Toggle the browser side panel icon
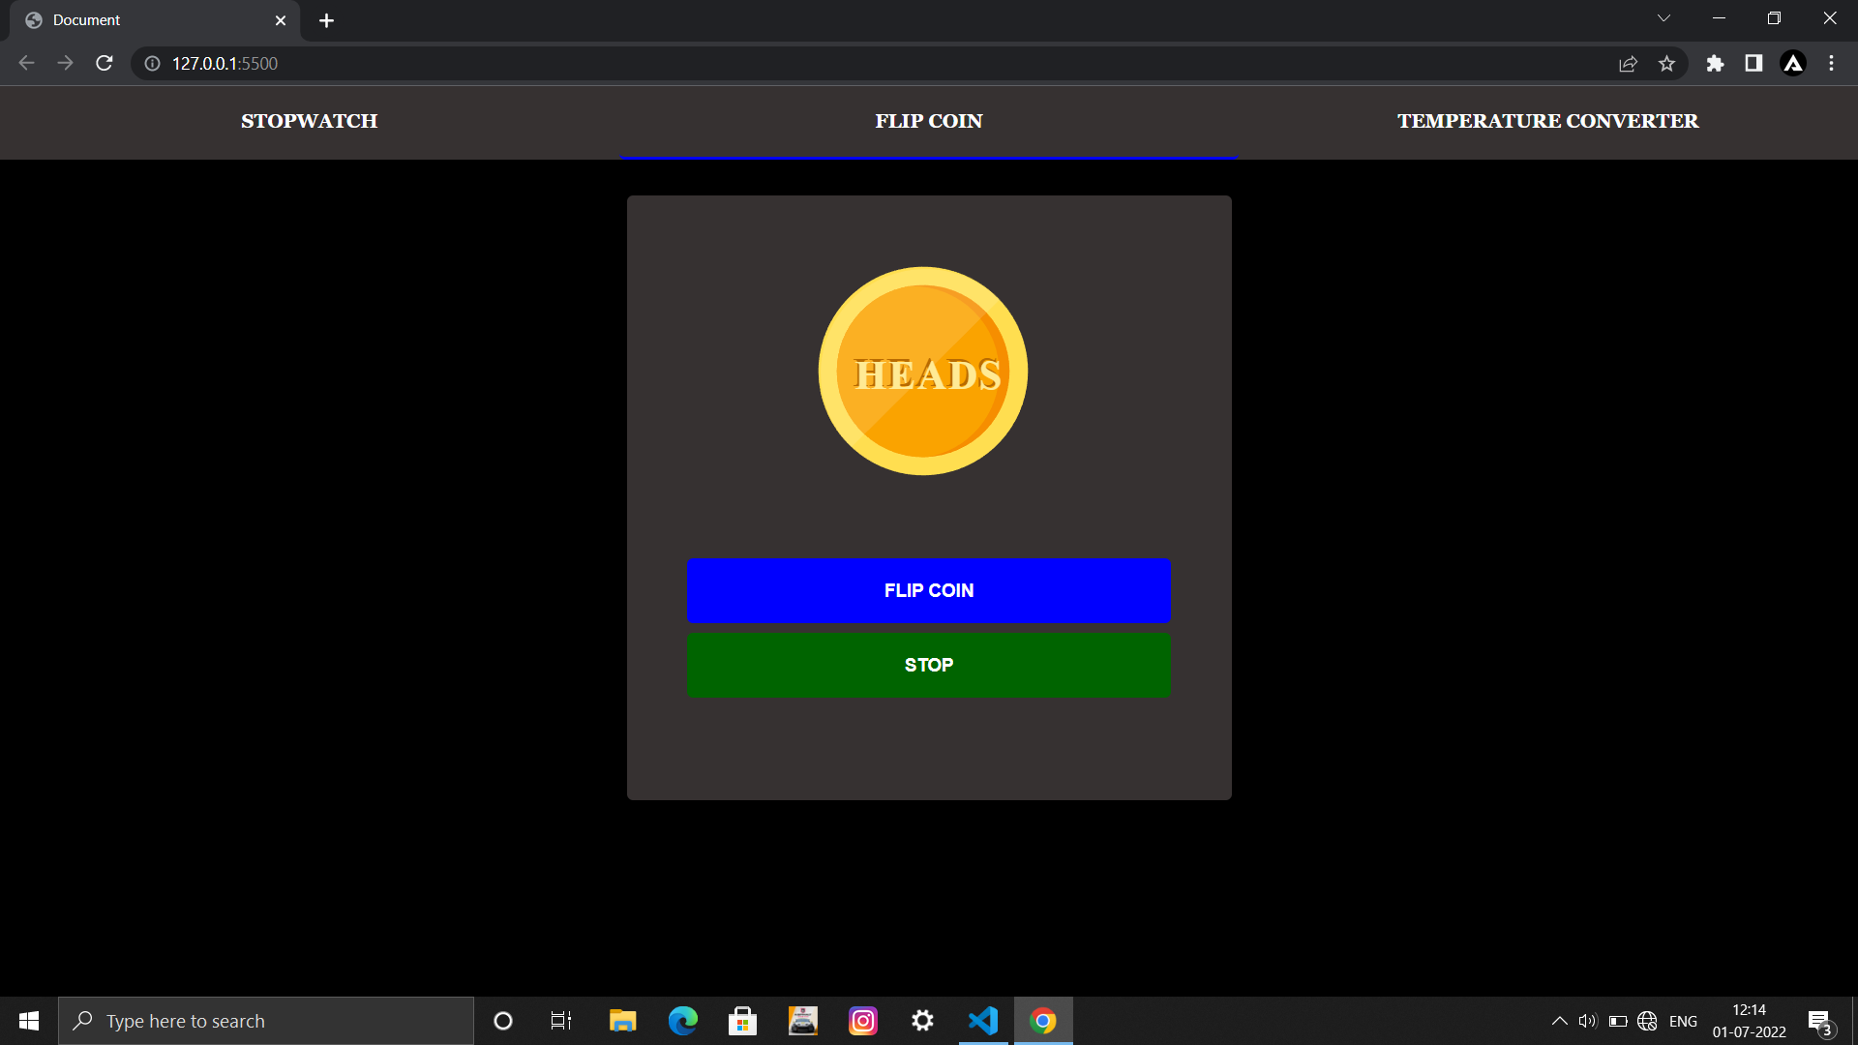The image size is (1858, 1045). (1753, 63)
